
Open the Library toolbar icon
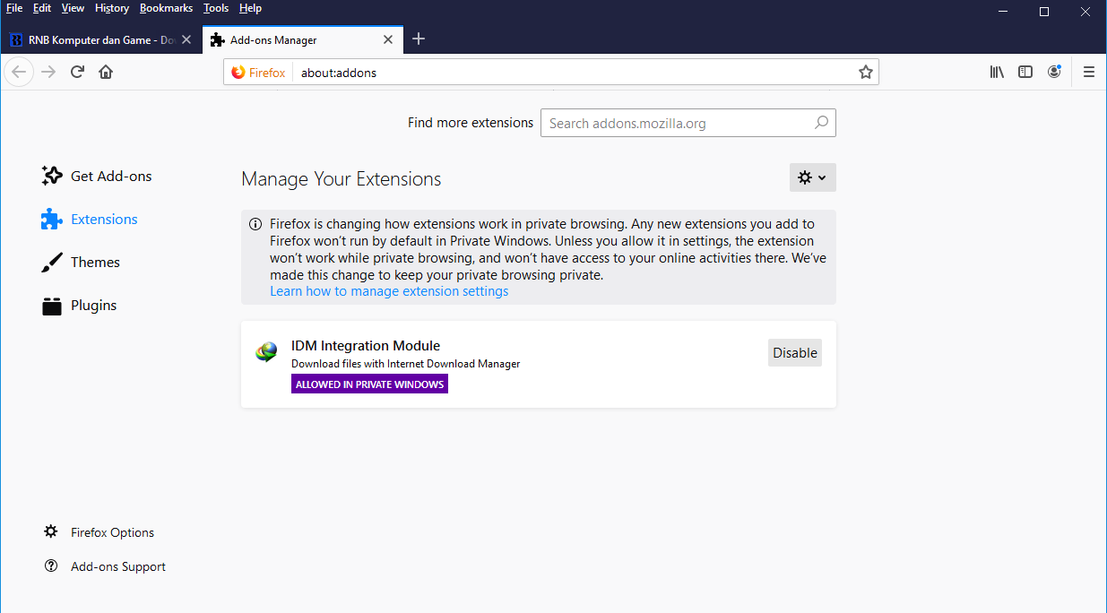coord(997,72)
